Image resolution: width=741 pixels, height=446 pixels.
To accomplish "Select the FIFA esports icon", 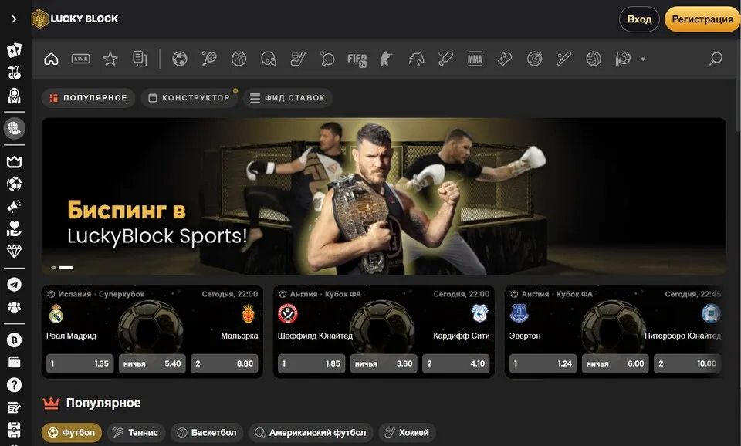I will [x=357, y=59].
